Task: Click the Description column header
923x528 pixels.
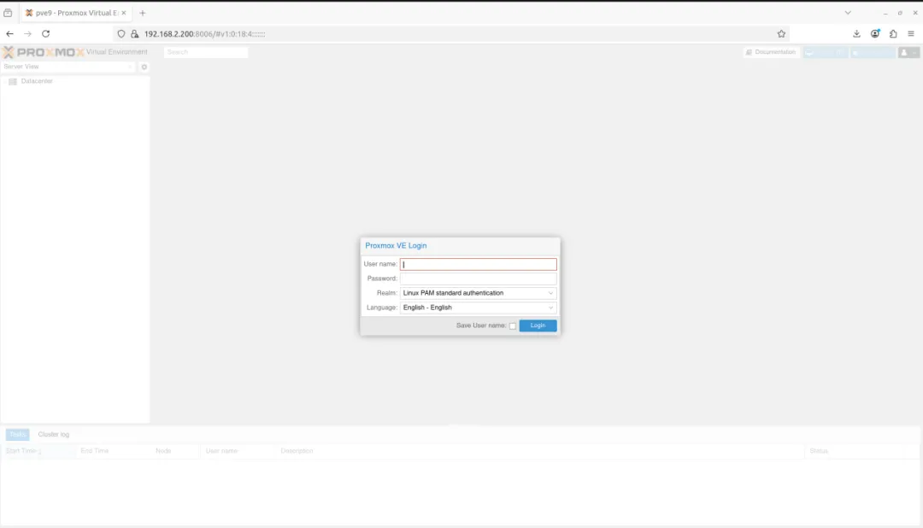Action: click(x=540, y=451)
